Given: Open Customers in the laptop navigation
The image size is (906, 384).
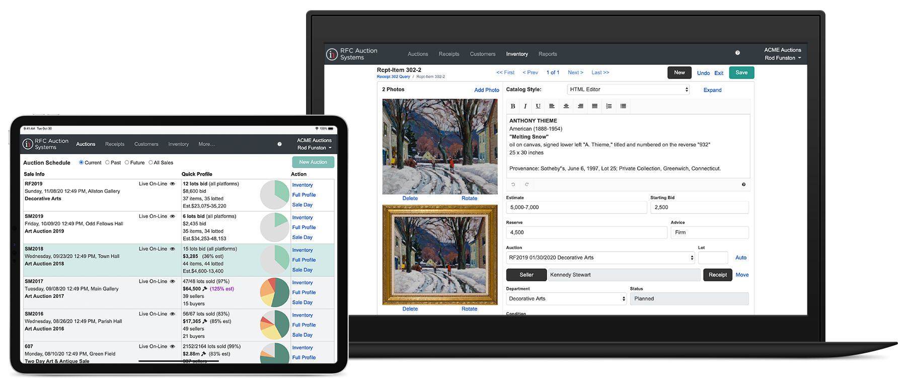Looking at the screenshot, I should click(x=483, y=54).
